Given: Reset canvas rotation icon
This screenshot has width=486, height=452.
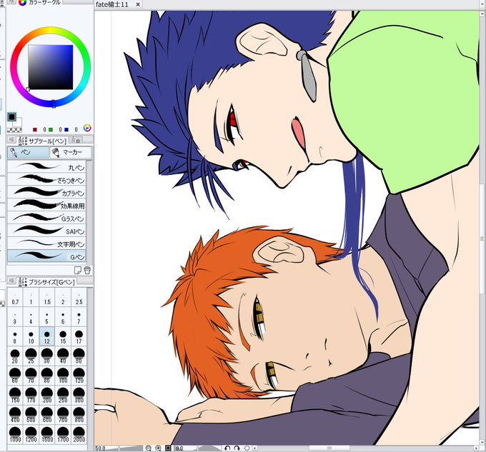Looking at the screenshot, I should pos(247,448).
